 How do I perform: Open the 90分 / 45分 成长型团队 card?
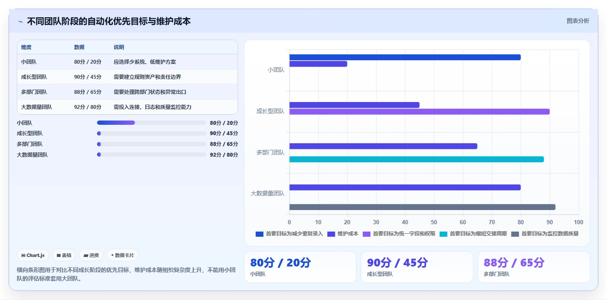point(417,267)
